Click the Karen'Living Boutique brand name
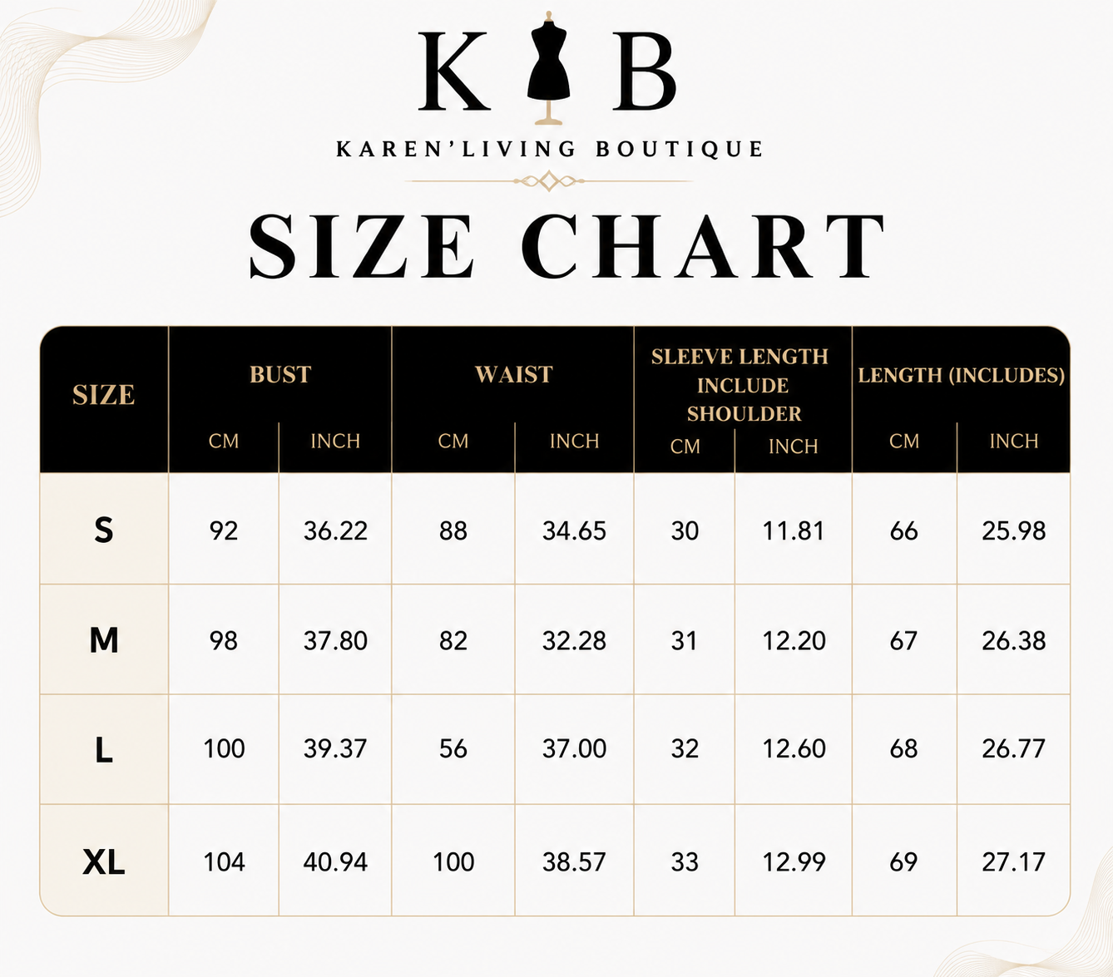This screenshot has width=1113, height=977. click(549, 149)
